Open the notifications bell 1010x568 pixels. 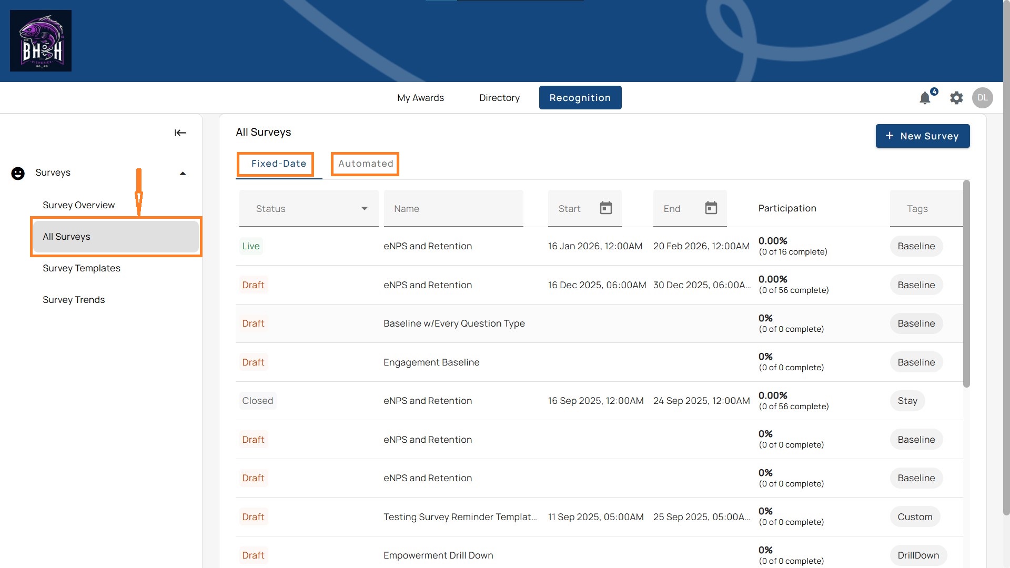pos(925,98)
